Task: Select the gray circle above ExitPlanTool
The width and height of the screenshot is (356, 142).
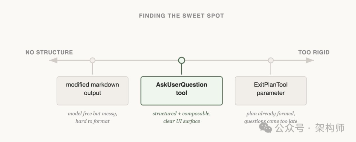Action: [271, 60]
